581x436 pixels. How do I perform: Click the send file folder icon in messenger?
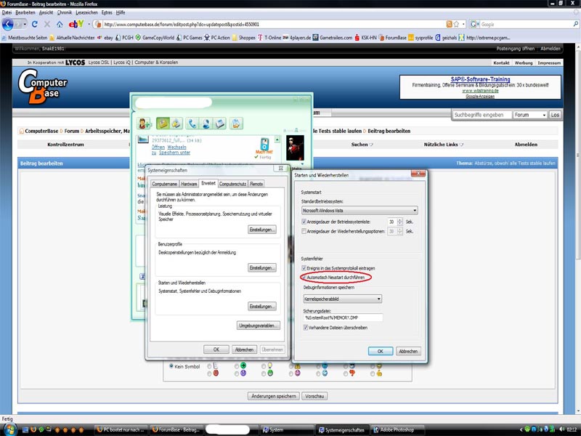point(163,124)
